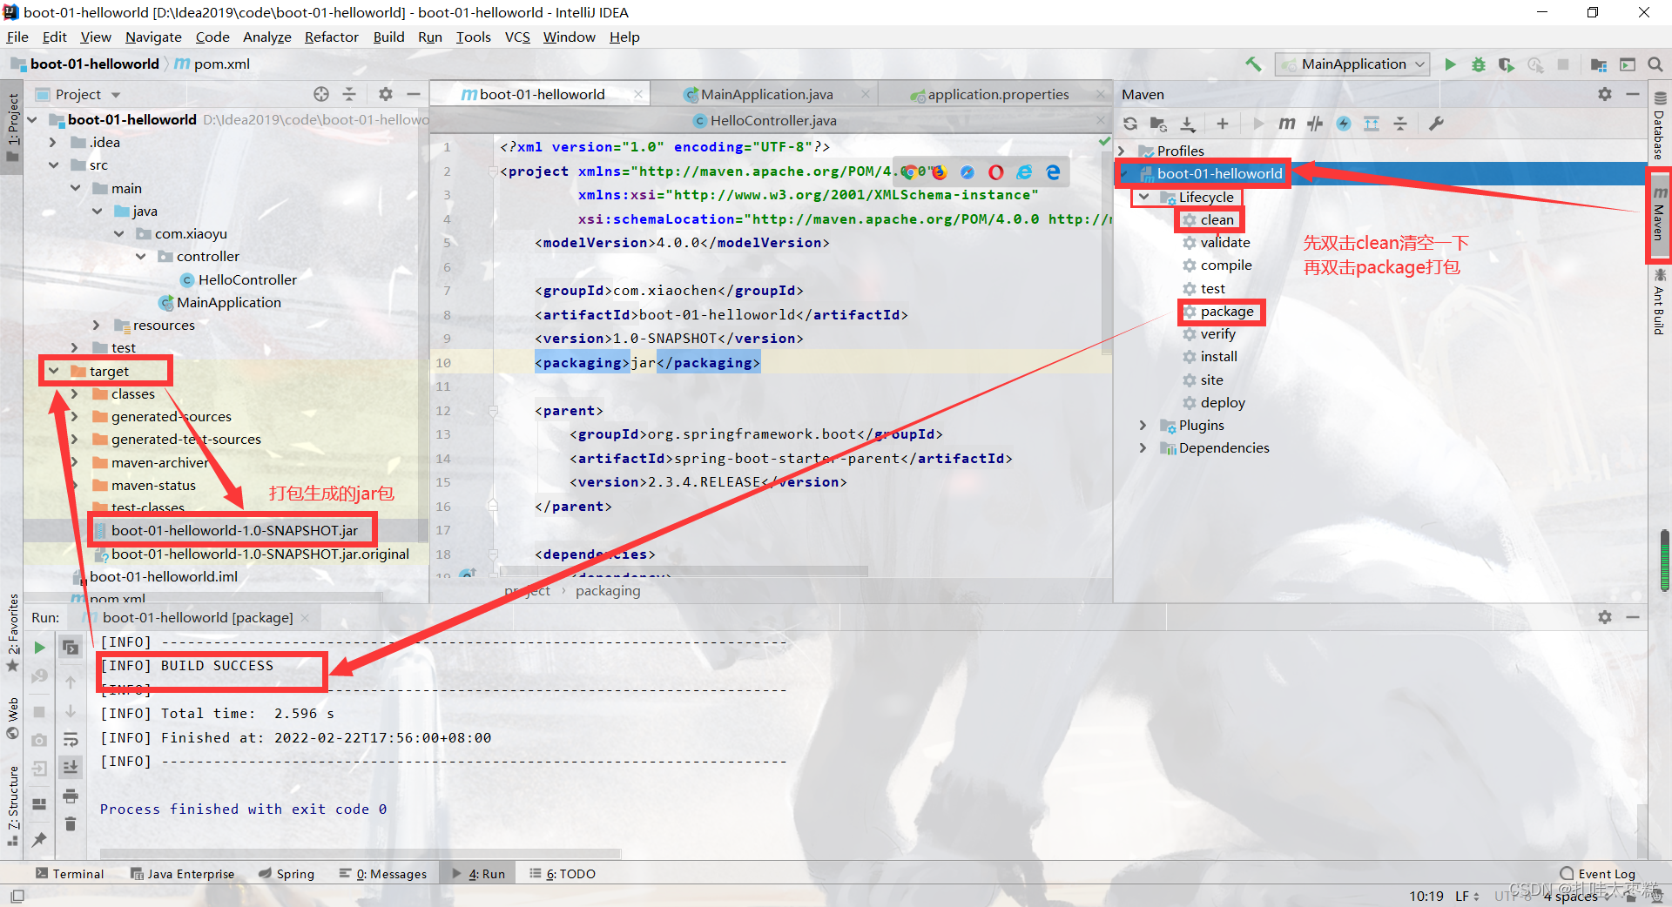The image size is (1672, 907).
Task: Download Maven sources and documentation
Action: point(1187,124)
